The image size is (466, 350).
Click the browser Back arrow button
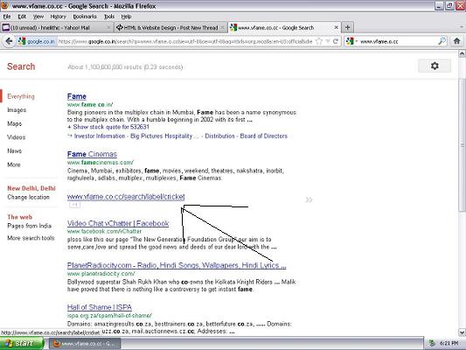coord(9,41)
